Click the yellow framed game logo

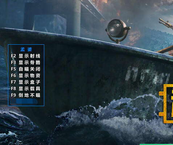click(x=166, y=104)
